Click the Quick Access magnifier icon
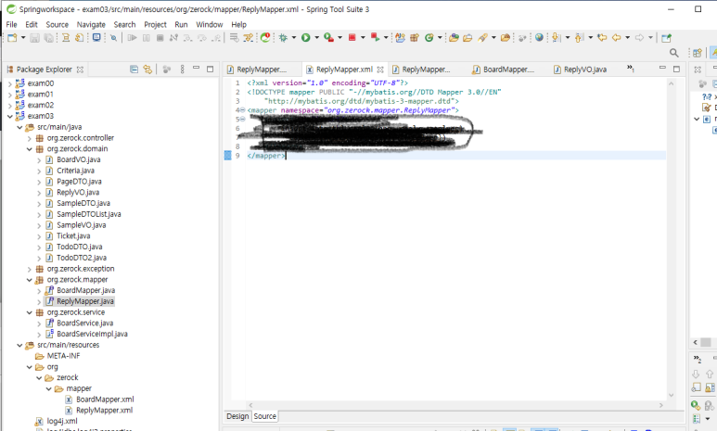The height and width of the screenshot is (431, 717). pos(673,53)
